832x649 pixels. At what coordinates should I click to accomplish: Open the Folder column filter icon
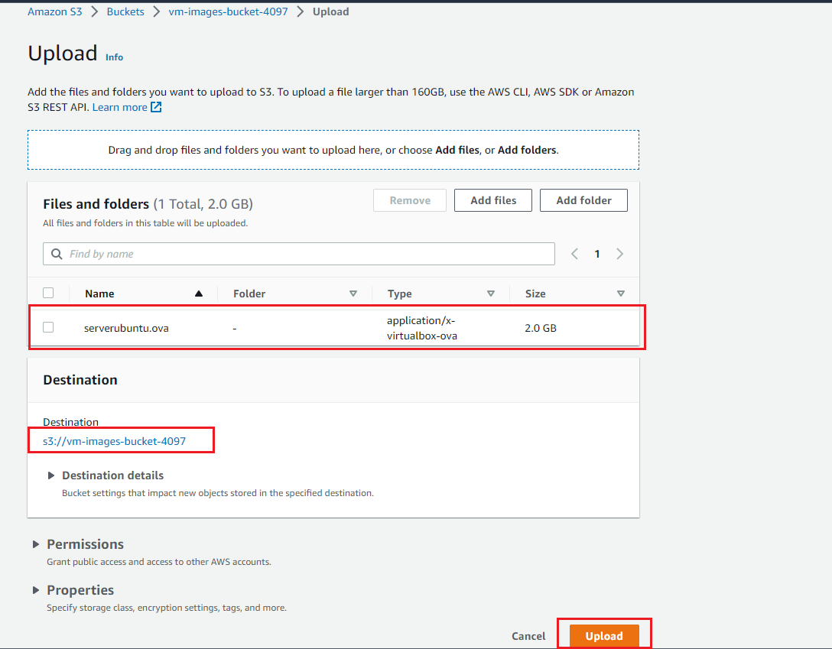coord(353,293)
